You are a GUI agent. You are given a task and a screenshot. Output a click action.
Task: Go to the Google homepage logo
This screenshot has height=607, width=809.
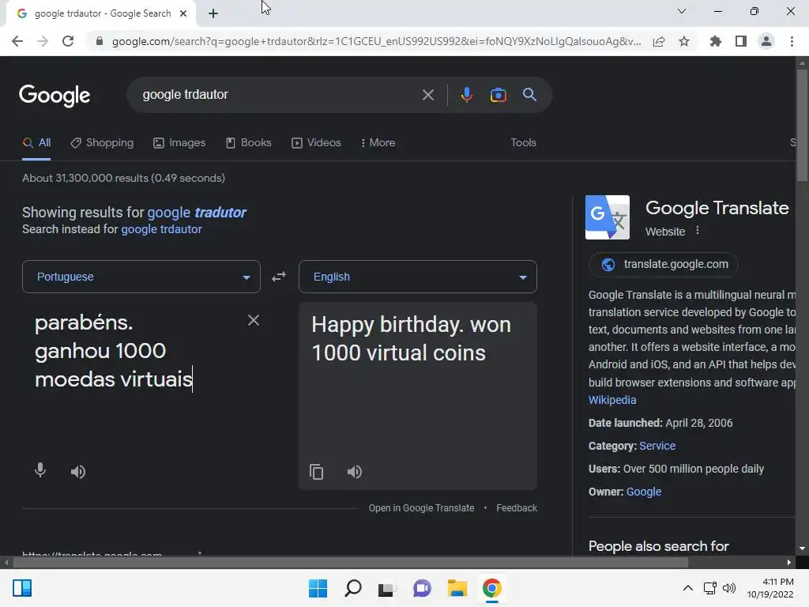coord(55,96)
